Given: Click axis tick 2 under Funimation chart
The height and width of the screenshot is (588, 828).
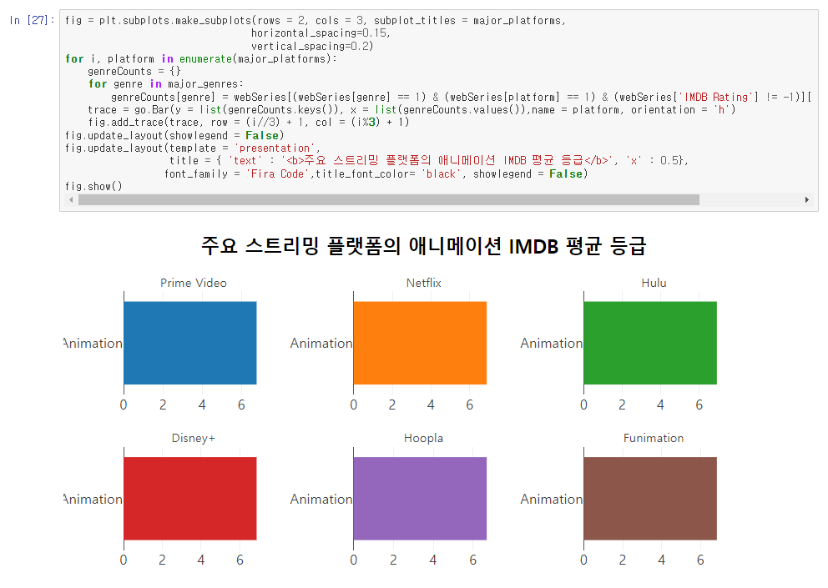Looking at the screenshot, I should (x=623, y=560).
